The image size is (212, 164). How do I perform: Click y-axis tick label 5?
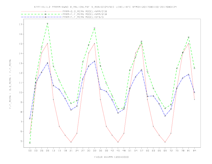click(21, 141)
